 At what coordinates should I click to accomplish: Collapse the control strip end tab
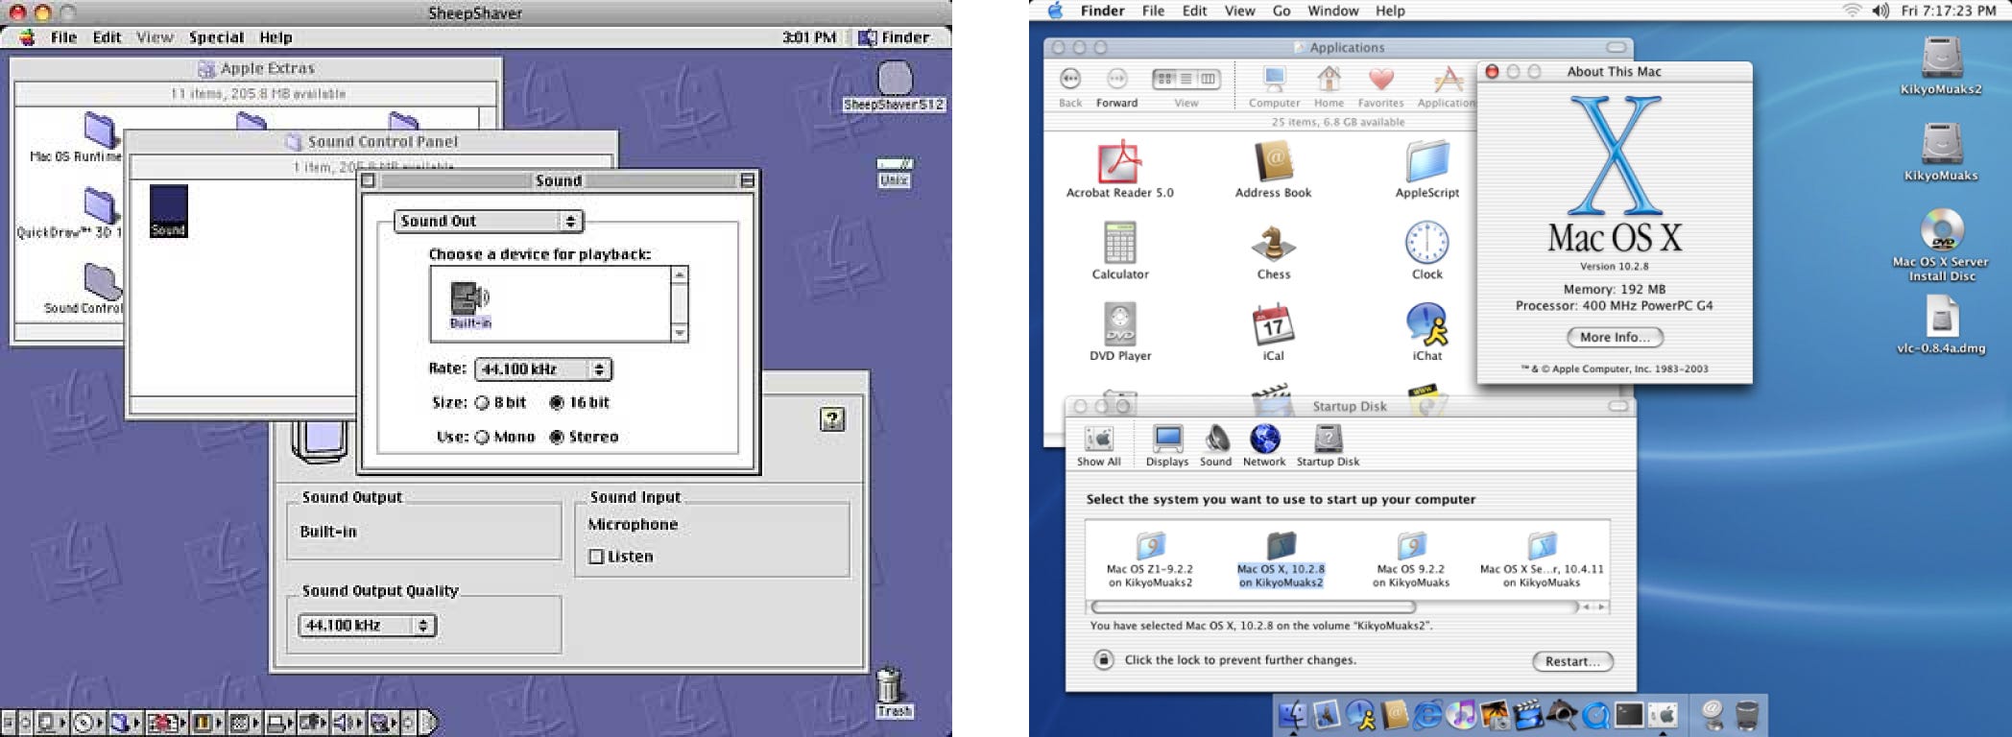click(429, 723)
